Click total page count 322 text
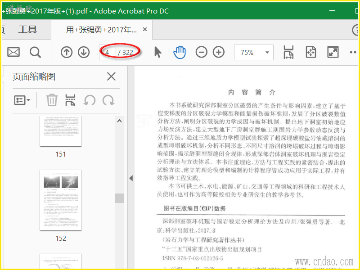Viewport: 360px width, 270px height. coord(128,53)
